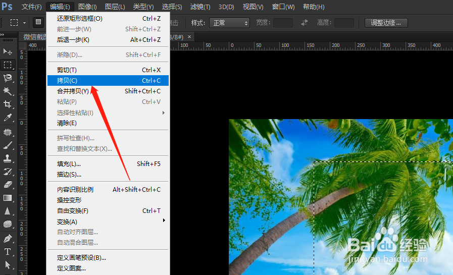This screenshot has height=275, width=453.
Task: Open the 窗口(W) menu
Action: (x=283, y=7)
